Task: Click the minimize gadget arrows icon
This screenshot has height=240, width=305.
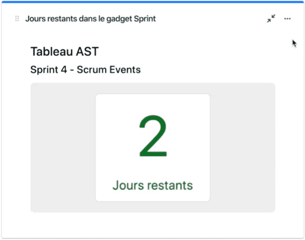Action: click(x=271, y=19)
